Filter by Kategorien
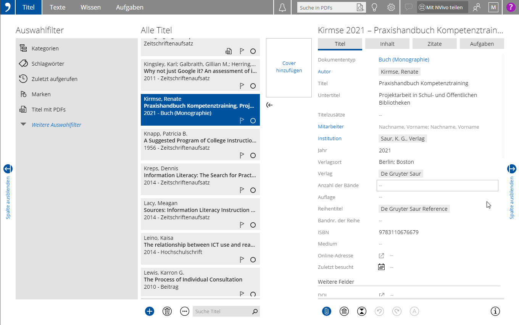Image resolution: width=519 pixels, height=325 pixels. click(x=45, y=49)
